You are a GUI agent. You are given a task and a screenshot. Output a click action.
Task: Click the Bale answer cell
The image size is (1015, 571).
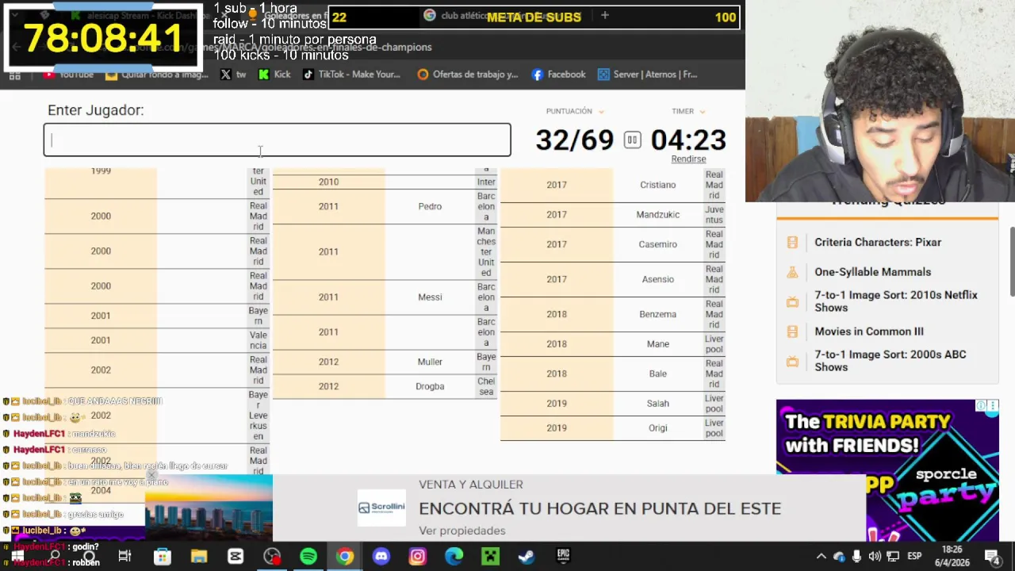click(x=658, y=374)
